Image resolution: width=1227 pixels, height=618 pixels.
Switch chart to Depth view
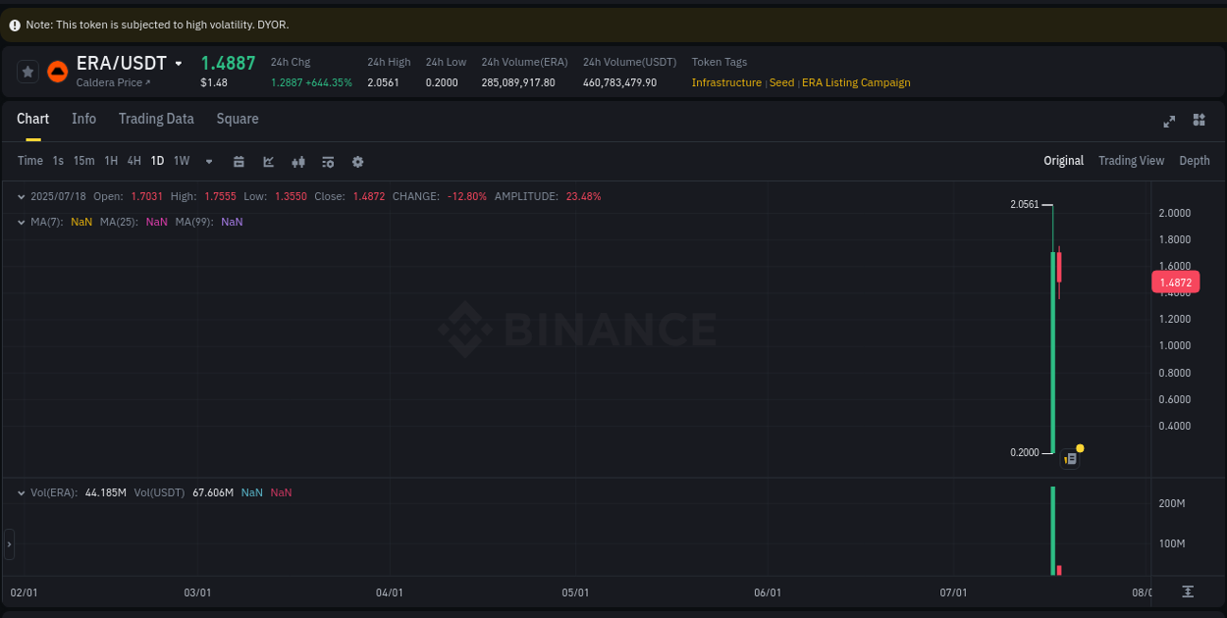click(1195, 160)
